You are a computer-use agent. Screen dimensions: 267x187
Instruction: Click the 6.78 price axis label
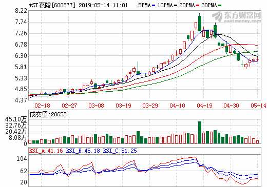(x=21, y=45)
